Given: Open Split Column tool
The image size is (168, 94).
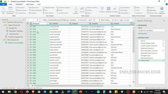Looking at the screenshot, I should (x=76, y=10).
